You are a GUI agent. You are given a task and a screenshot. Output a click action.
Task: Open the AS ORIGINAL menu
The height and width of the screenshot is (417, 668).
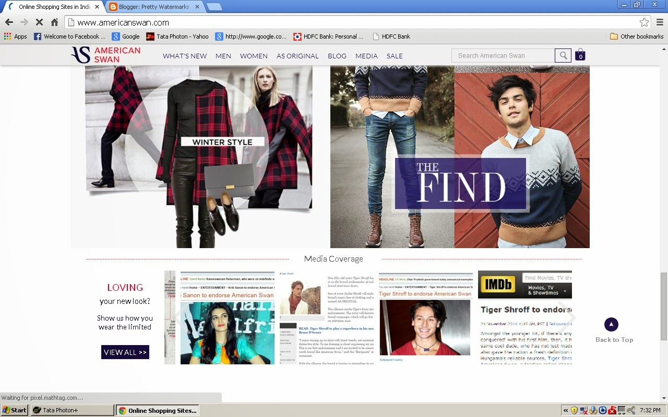pos(297,56)
